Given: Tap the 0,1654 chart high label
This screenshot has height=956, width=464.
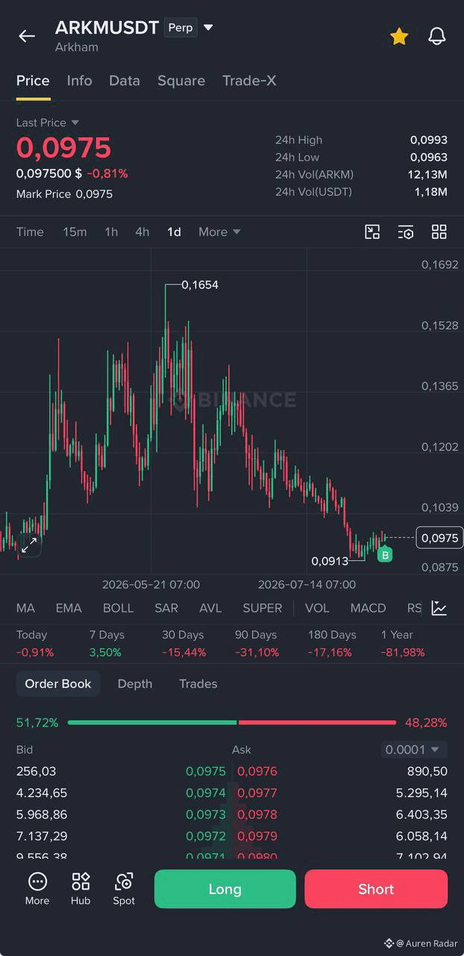Looking at the screenshot, I should pos(200,285).
